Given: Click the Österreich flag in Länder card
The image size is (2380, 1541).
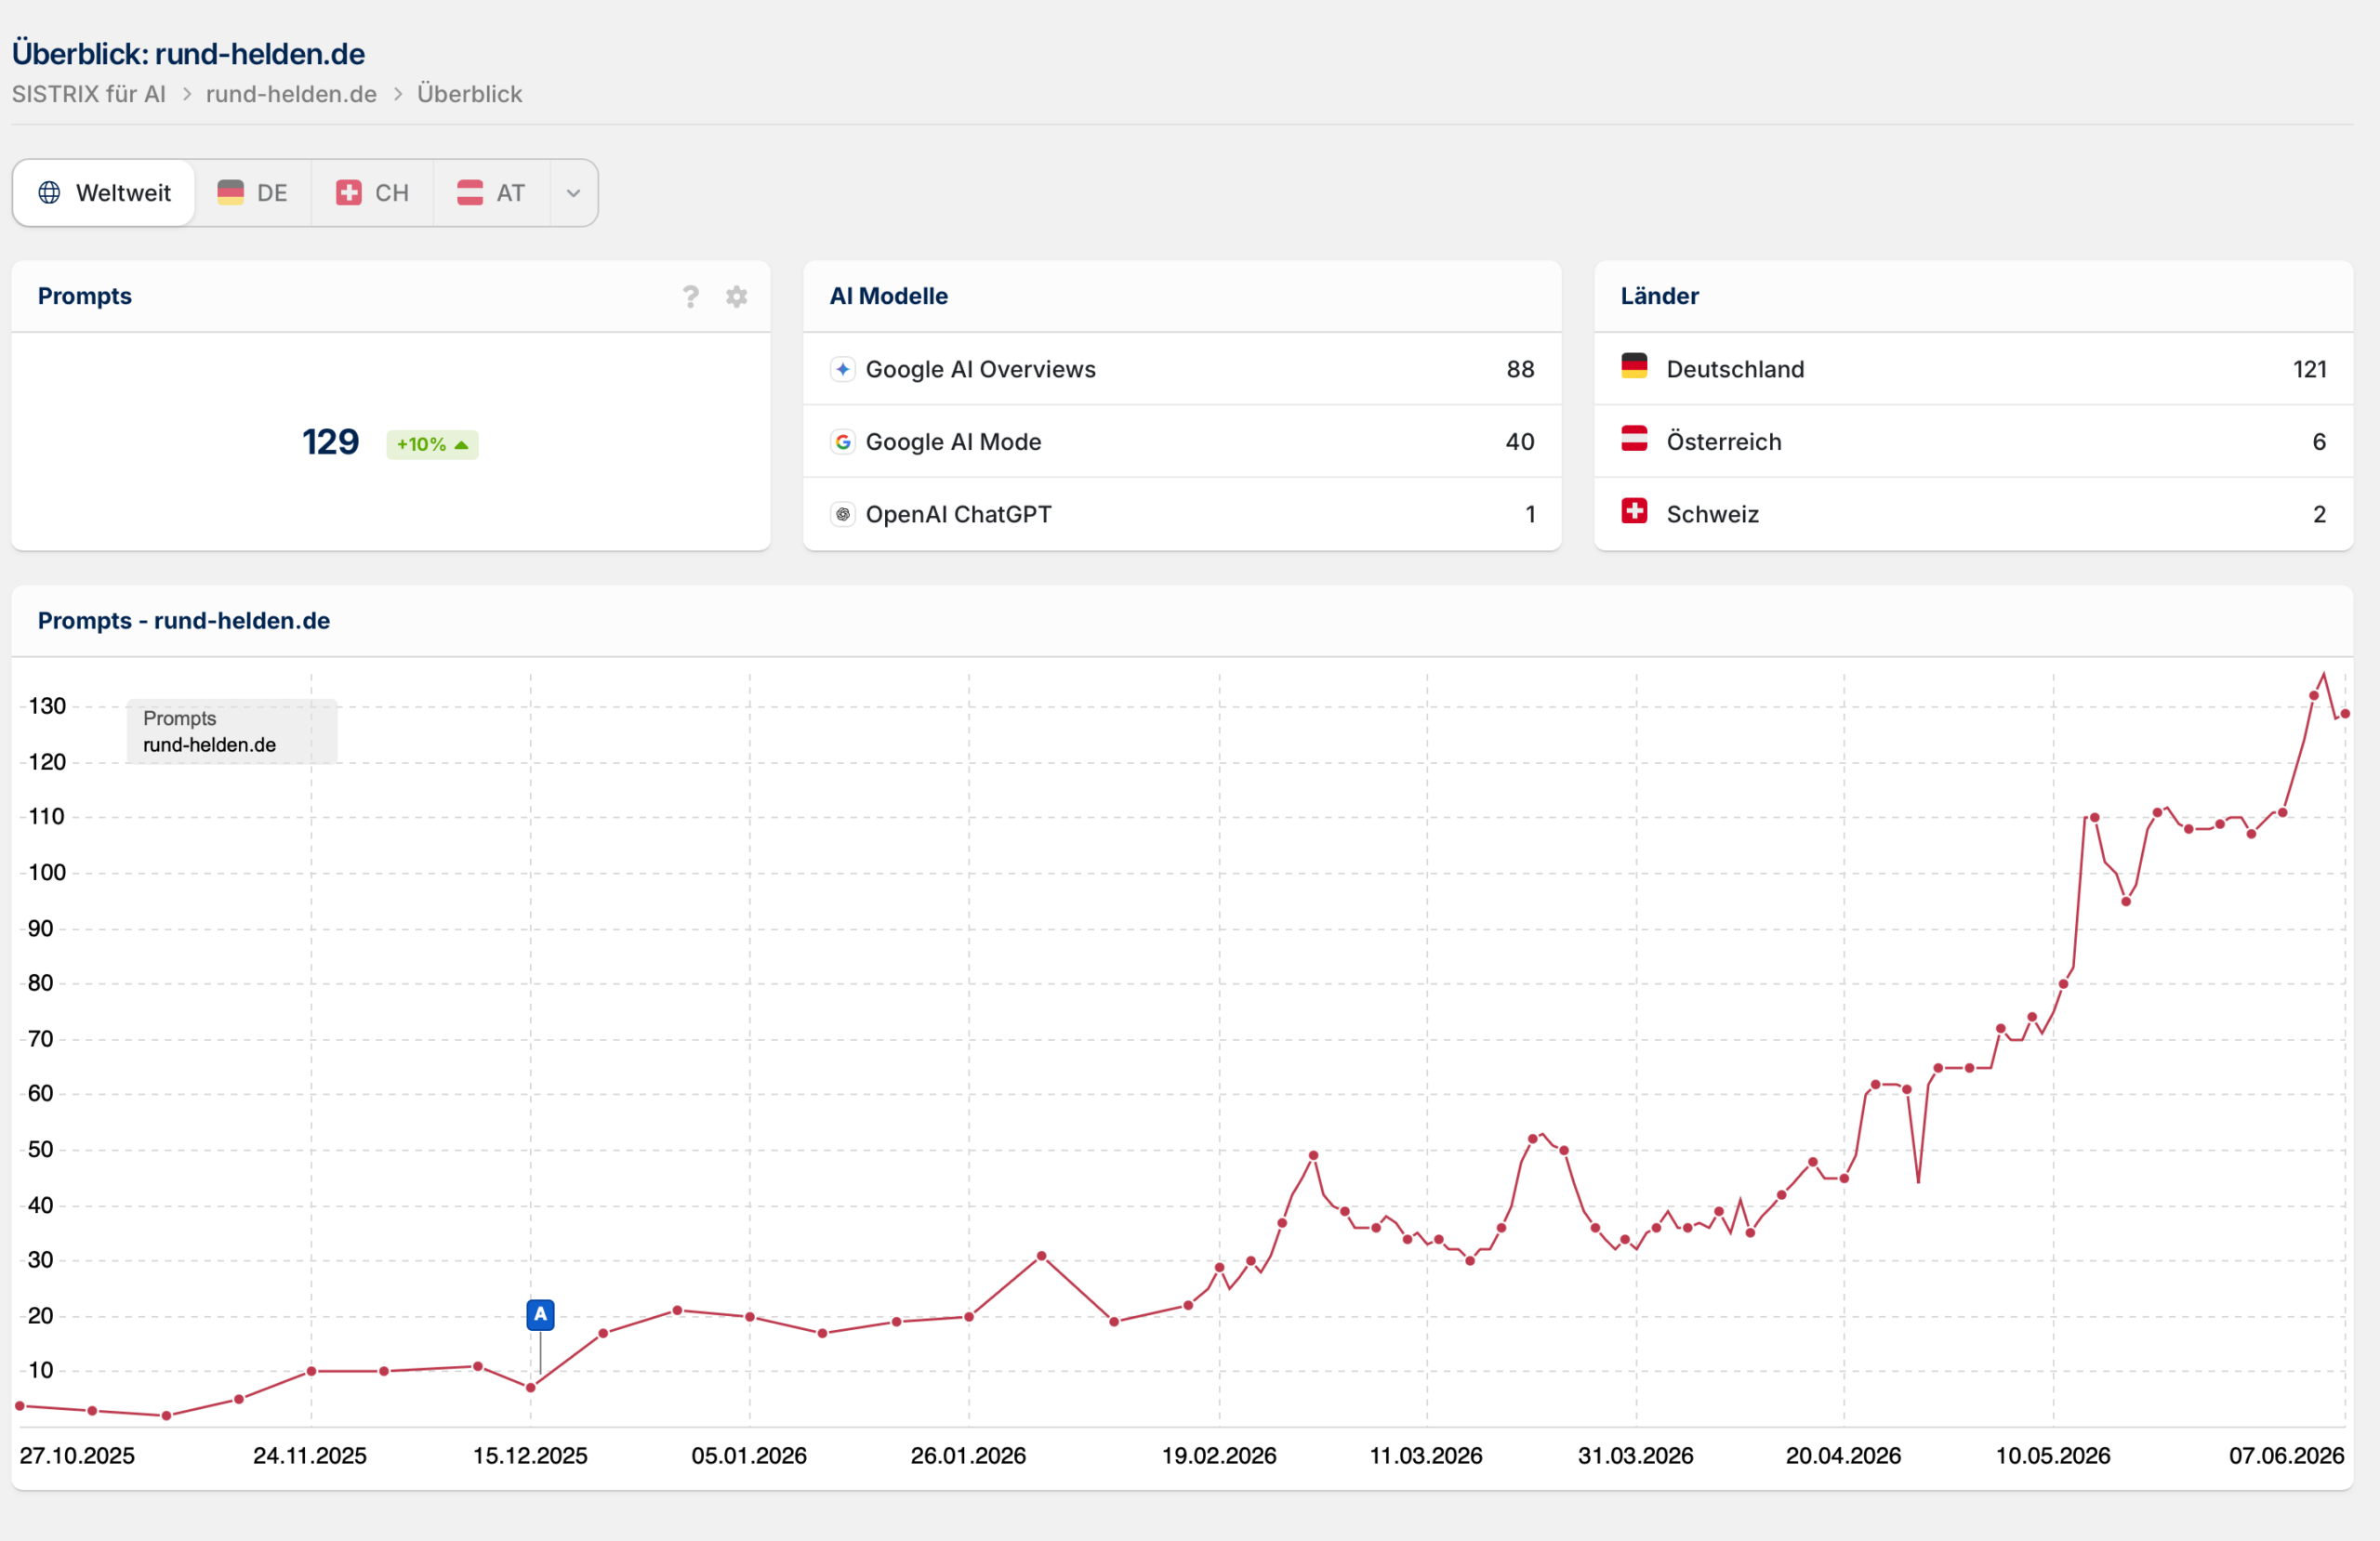Looking at the screenshot, I should click(x=1633, y=438).
